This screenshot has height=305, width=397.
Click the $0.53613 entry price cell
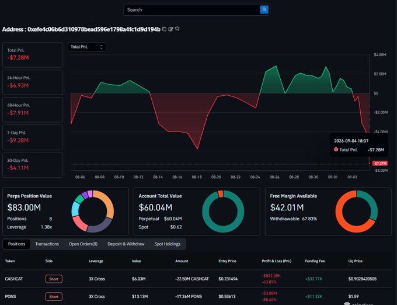point(227,296)
